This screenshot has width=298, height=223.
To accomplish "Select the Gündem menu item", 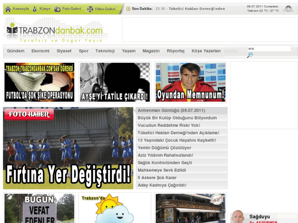I will pyautogui.click(x=16, y=51).
